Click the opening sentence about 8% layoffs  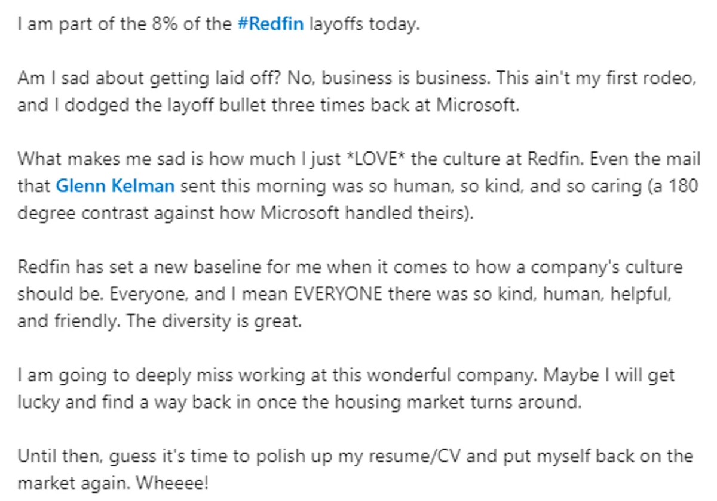(218, 26)
